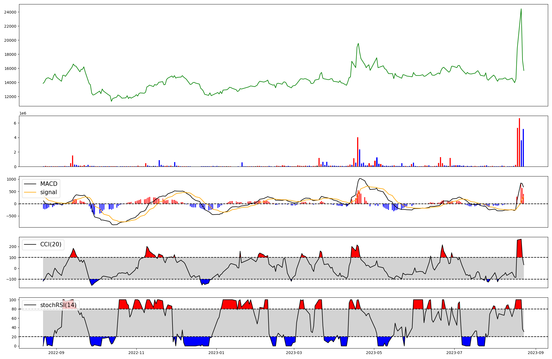Viewport: 552px width, 359px height.
Task: Click the highest peak of the green price line
Action: (521, 9)
